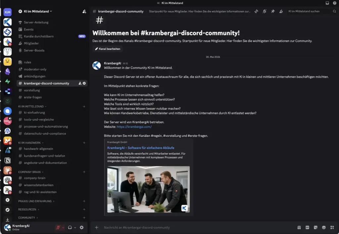Add channel to COMPANY BRAIN category
The image size is (339, 234).
[x=84, y=172]
